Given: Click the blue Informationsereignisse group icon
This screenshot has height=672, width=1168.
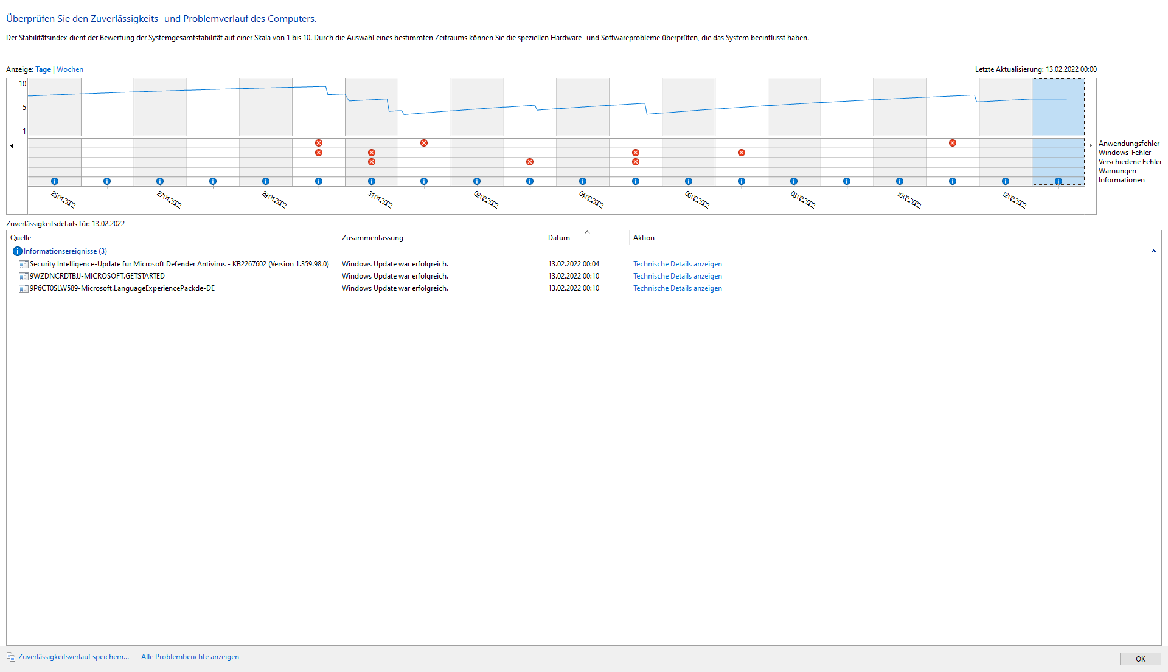Looking at the screenshot, I should [17, 251].
